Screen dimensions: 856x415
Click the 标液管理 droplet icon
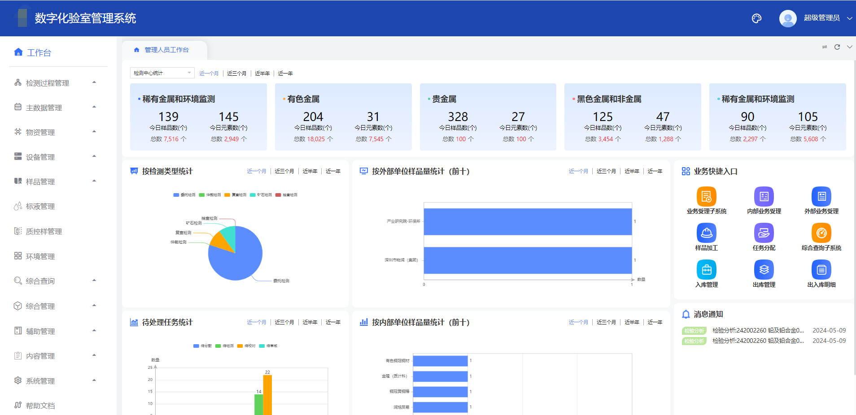pyautogui.click(x=18, y=206)
